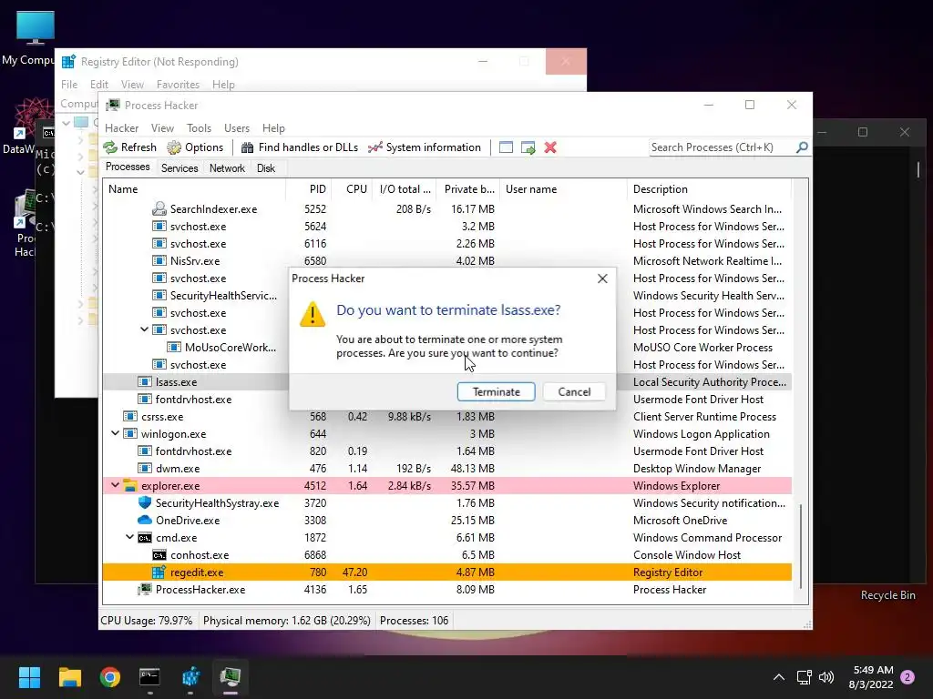Select the winlogon.exe process row

[446, 434]
